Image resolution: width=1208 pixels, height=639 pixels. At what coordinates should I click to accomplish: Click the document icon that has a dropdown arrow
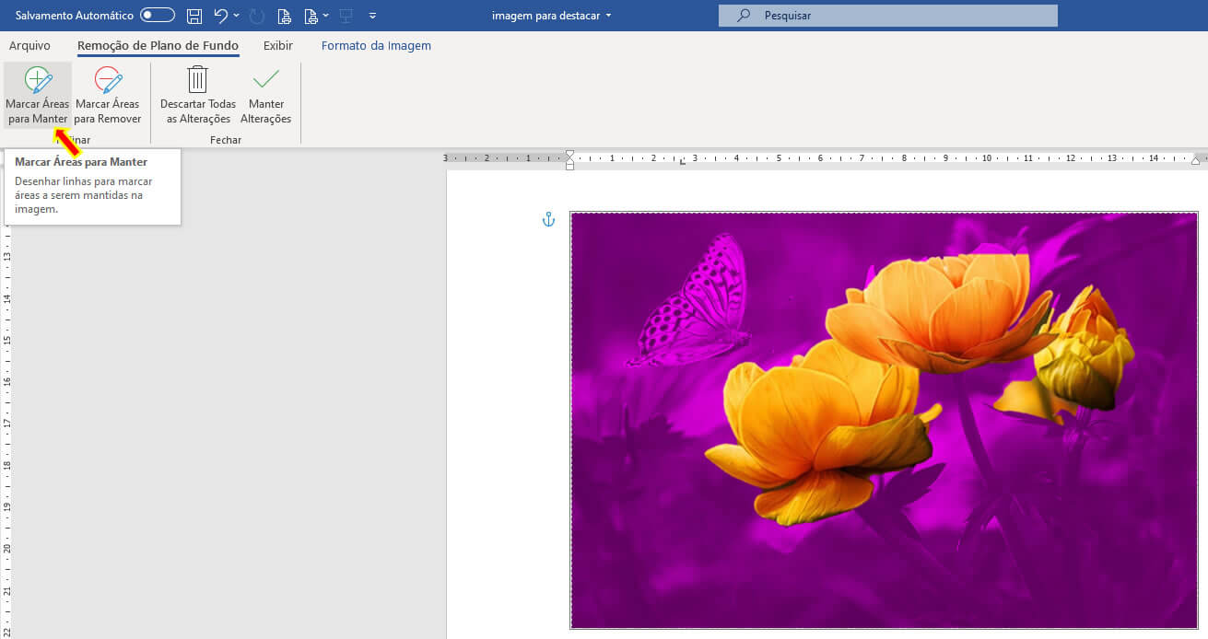click(x=311, y=16)
